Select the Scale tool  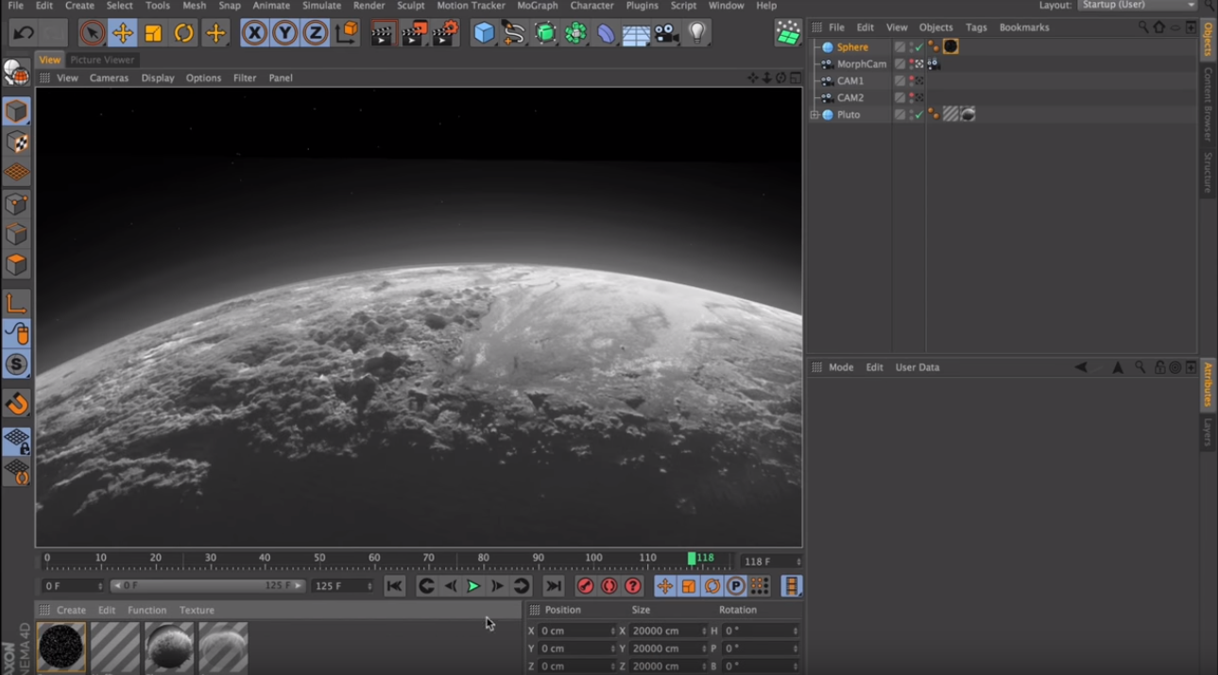coord(153,34)
